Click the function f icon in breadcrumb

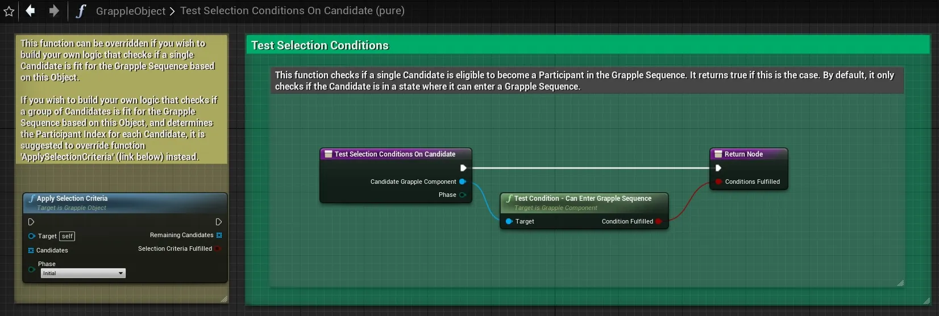(x=81, y=11)
